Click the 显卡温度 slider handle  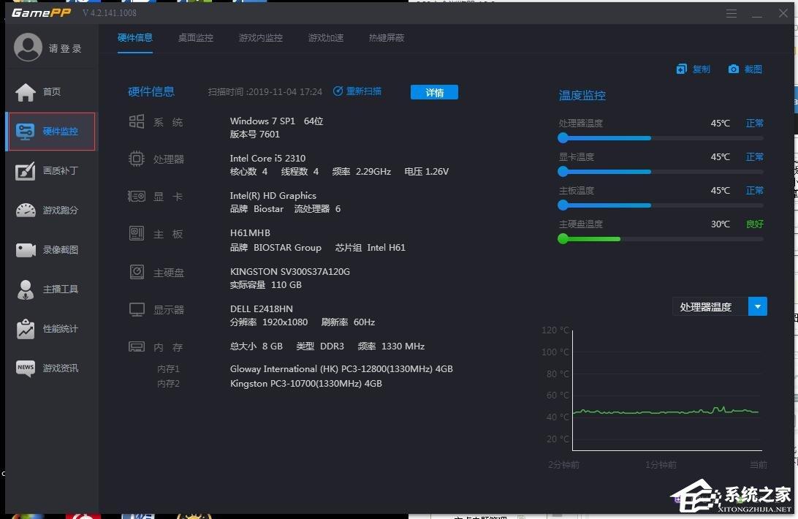click(563, 172)
